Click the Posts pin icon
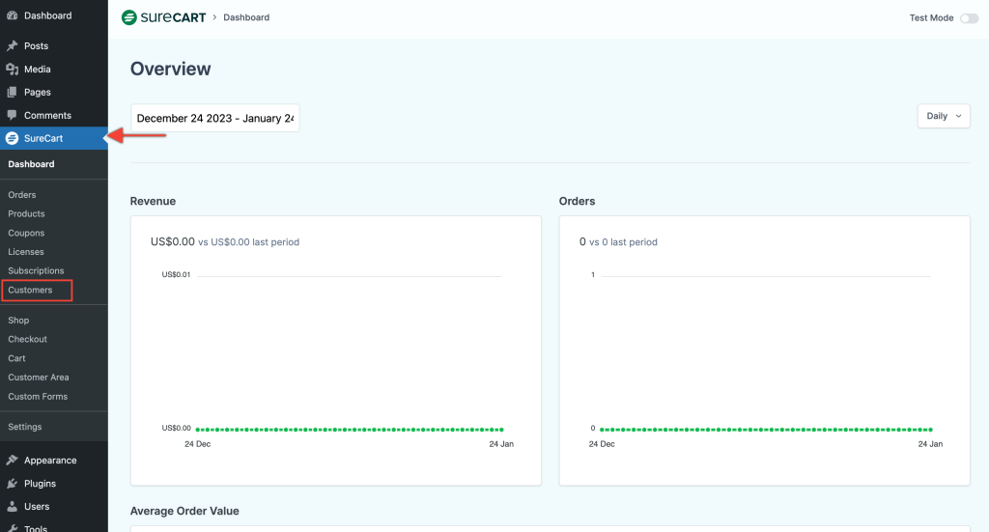The height and width of the screenshot is (532, 989). click(x=12, y=46)
